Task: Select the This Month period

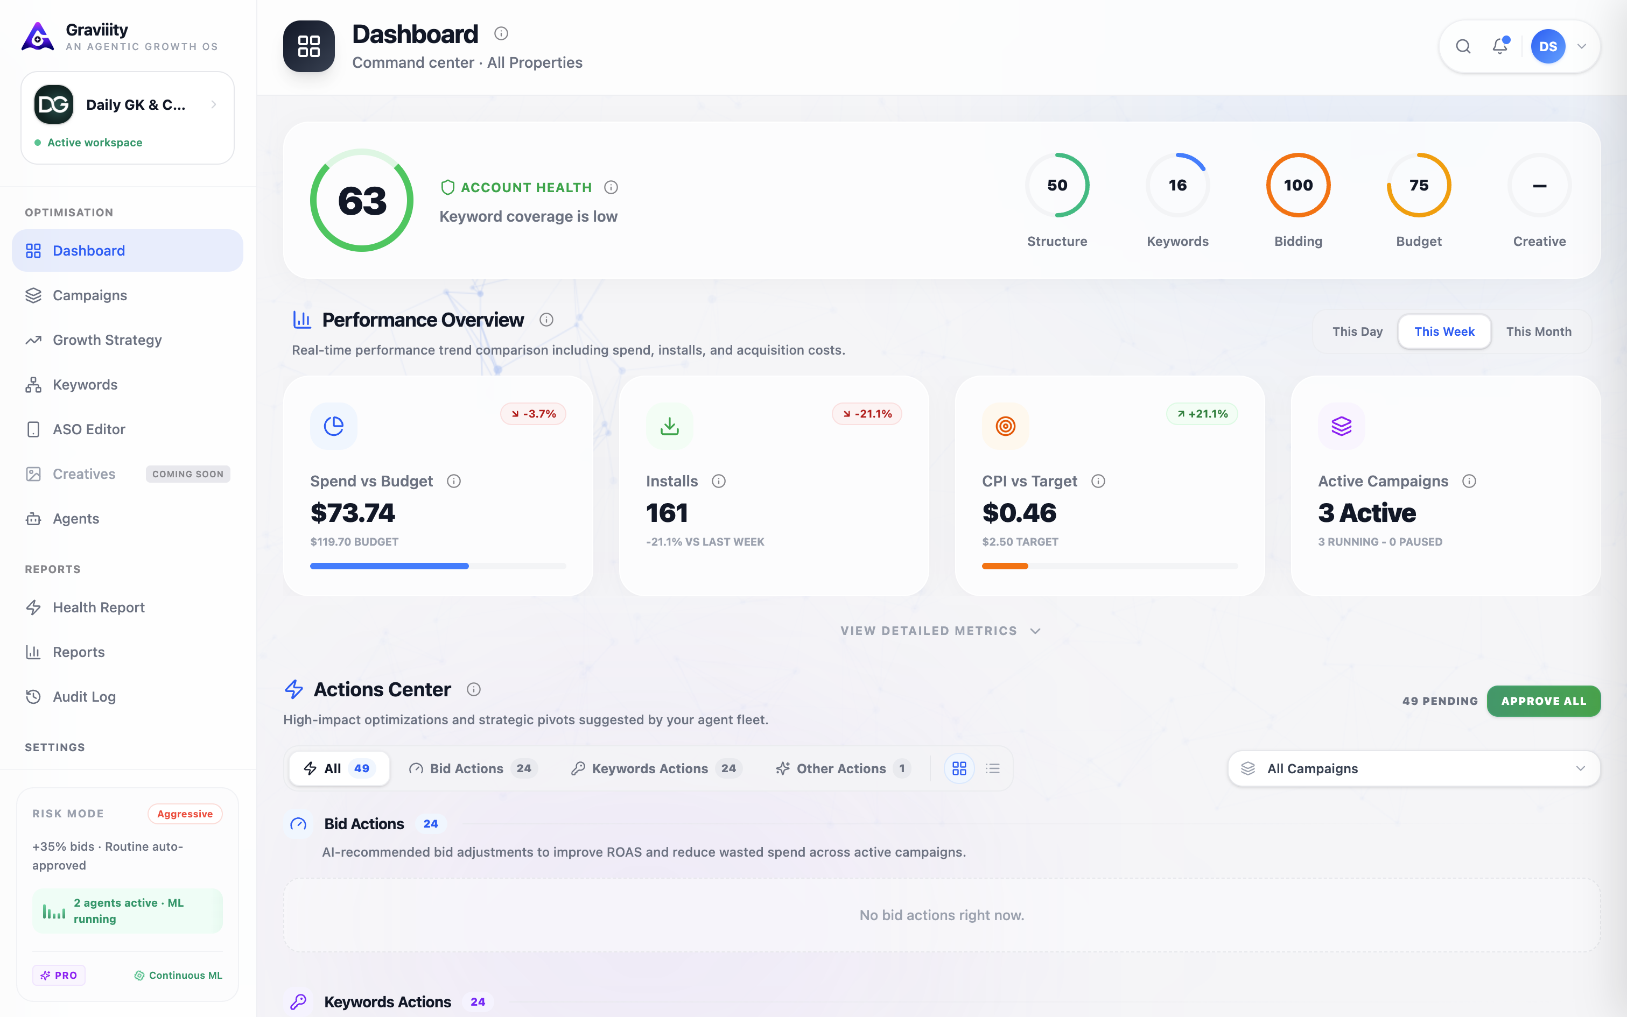Action: [1538, 331]
